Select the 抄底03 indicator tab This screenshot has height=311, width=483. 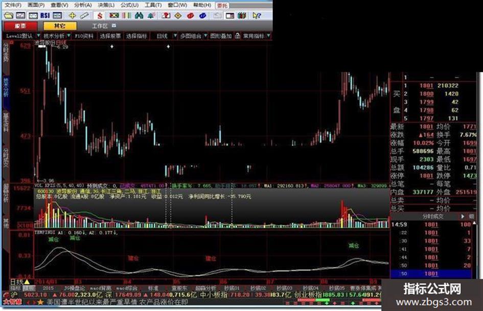pos(284,288)
